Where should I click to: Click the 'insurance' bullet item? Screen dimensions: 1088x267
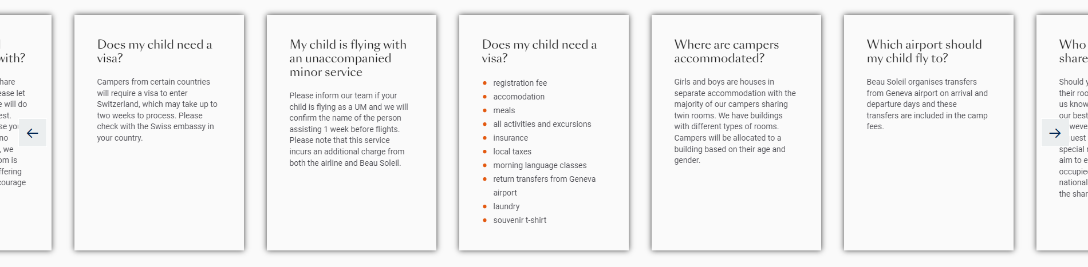coord(510,138)
